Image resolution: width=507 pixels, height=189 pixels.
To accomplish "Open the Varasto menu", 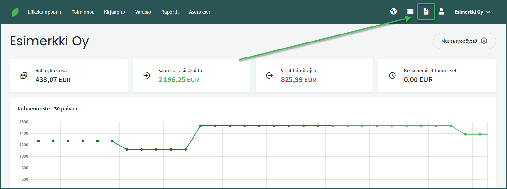I will 143,12.
